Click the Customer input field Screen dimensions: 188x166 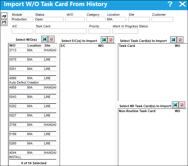162,19
